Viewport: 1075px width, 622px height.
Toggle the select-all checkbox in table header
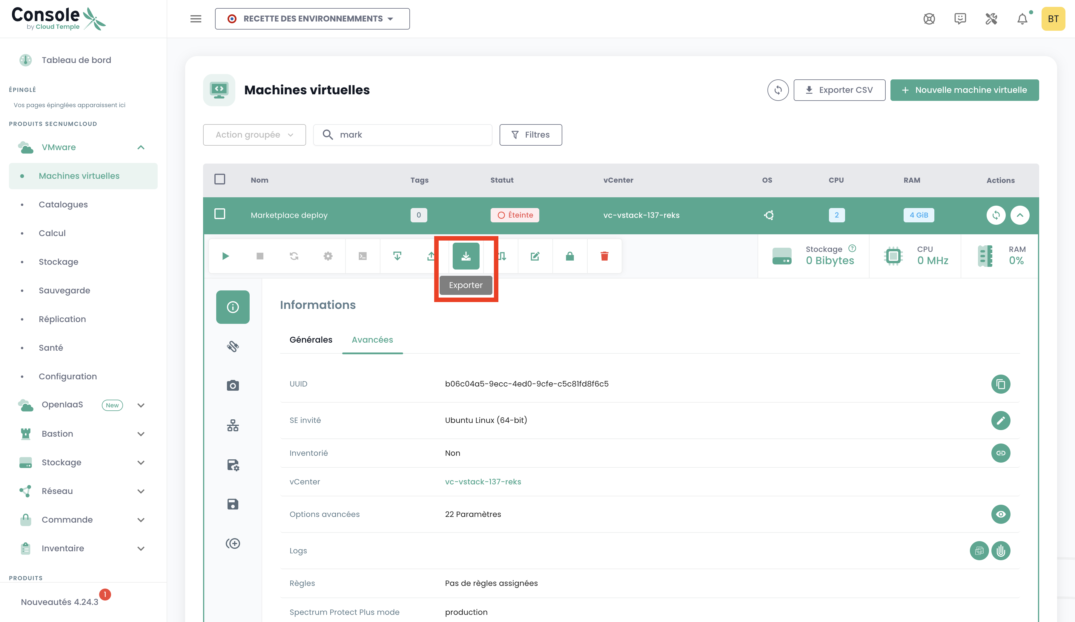[220, 179]
